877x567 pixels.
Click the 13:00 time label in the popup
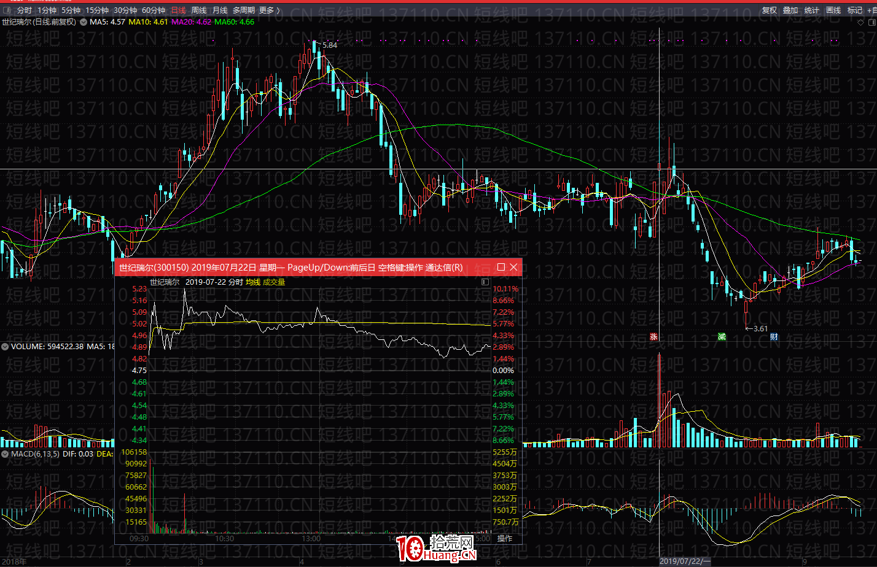[311, 539]
